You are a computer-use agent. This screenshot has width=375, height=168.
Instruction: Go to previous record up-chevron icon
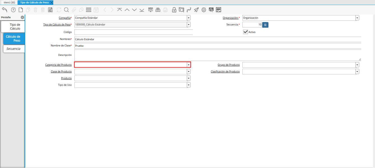tap(127, 10)
